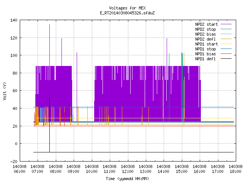Click the y-axis tick label 20
The height and width of the screenshot is (182, 243).
coord(15,126)
